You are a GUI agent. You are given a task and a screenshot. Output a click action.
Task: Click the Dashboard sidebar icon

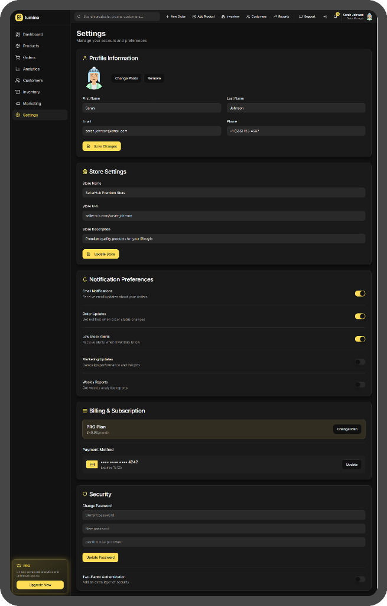click(18, 34)
